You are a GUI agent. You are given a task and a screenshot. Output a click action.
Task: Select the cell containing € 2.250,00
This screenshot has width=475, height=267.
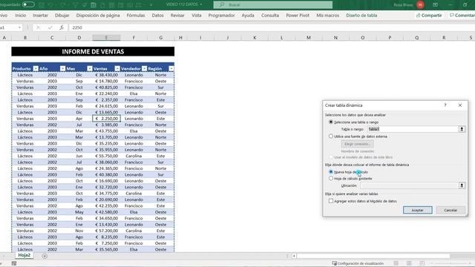106,119
